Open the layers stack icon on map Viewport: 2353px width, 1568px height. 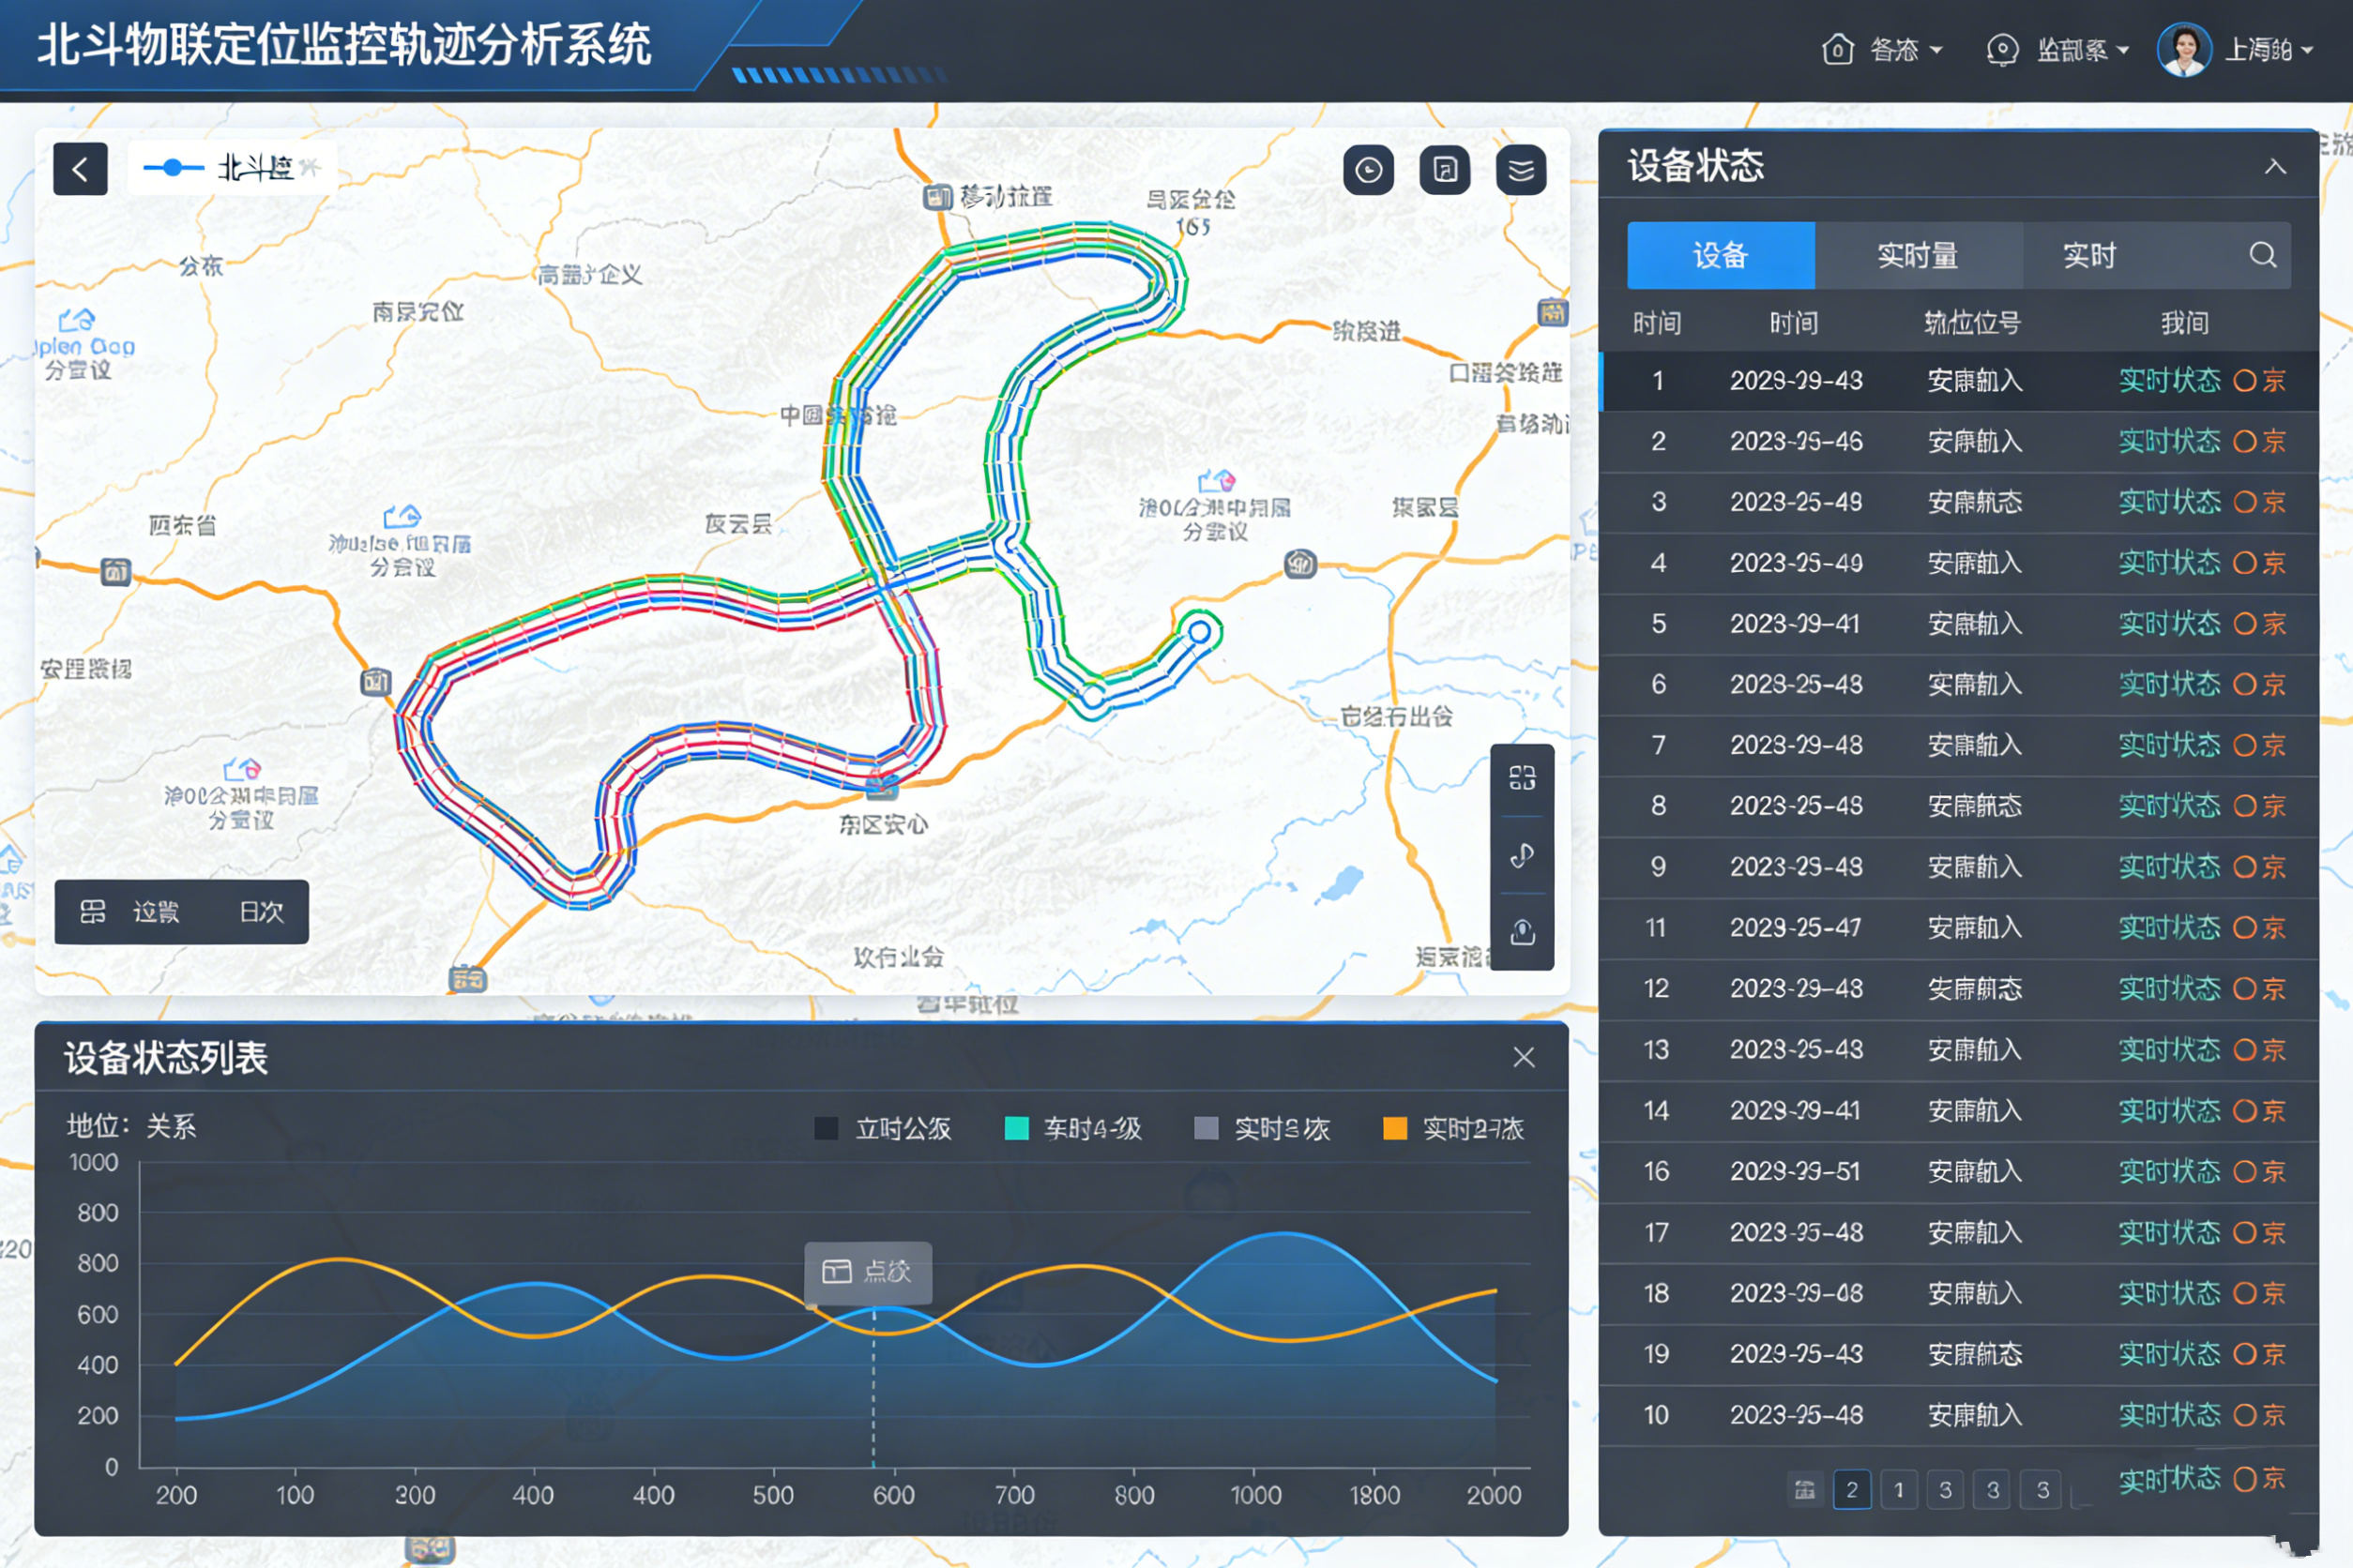tap(1520, 171)
